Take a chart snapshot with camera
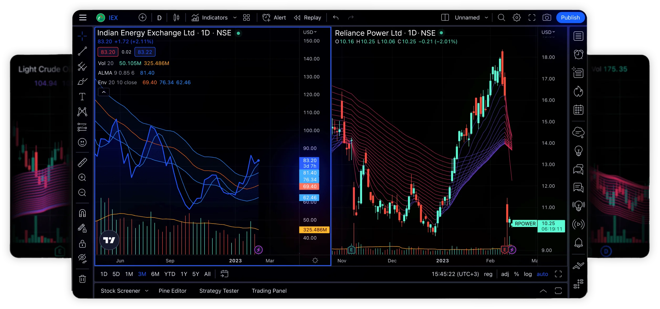This screenshot has height=309, width=660. click(547, 18)
